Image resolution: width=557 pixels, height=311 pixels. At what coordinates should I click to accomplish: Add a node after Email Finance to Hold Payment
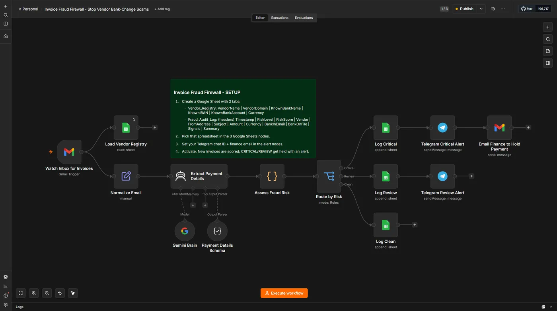coord(528,127)
